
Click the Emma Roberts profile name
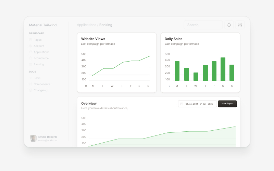coord(48,137)
